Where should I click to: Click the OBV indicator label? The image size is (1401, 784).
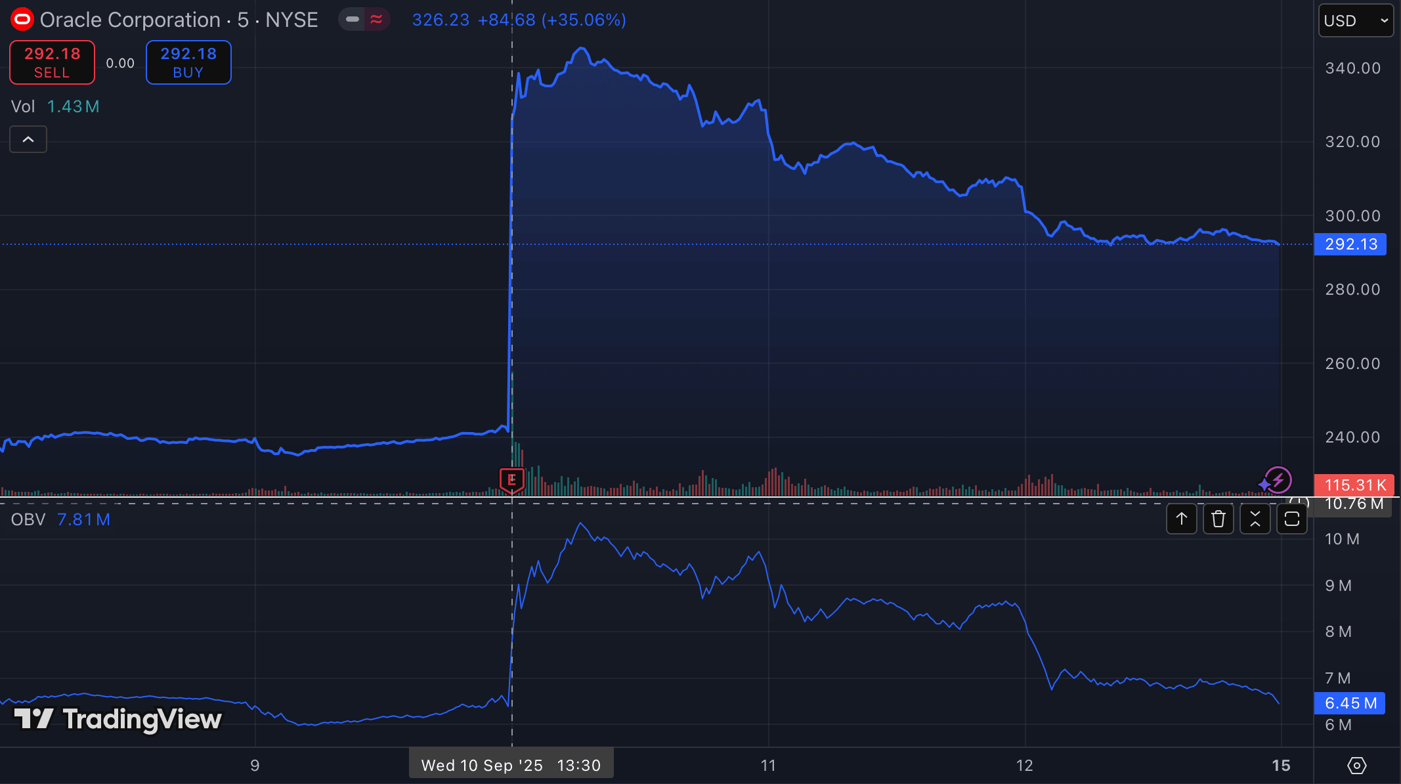click(28, 519)
